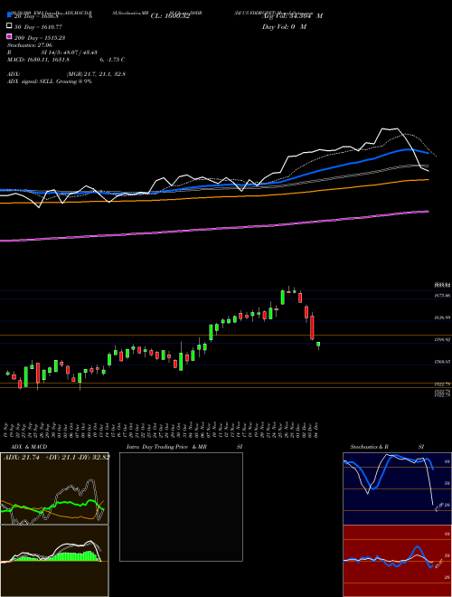Click the white 50 Day legend swatch
Viewport: 452px width, 597px height.
[10, 26]
